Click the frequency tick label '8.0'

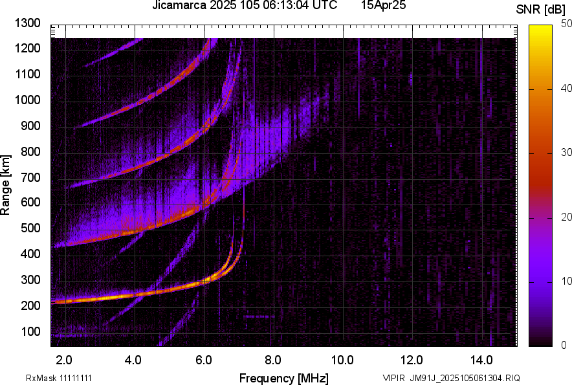tap(272, 360)
